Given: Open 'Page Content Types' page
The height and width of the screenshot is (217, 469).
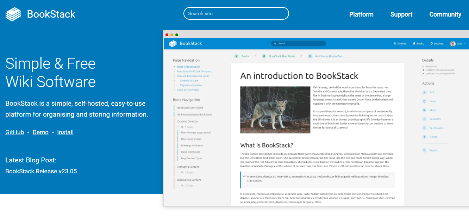Looking at the screenshot, I should [192, 158].
